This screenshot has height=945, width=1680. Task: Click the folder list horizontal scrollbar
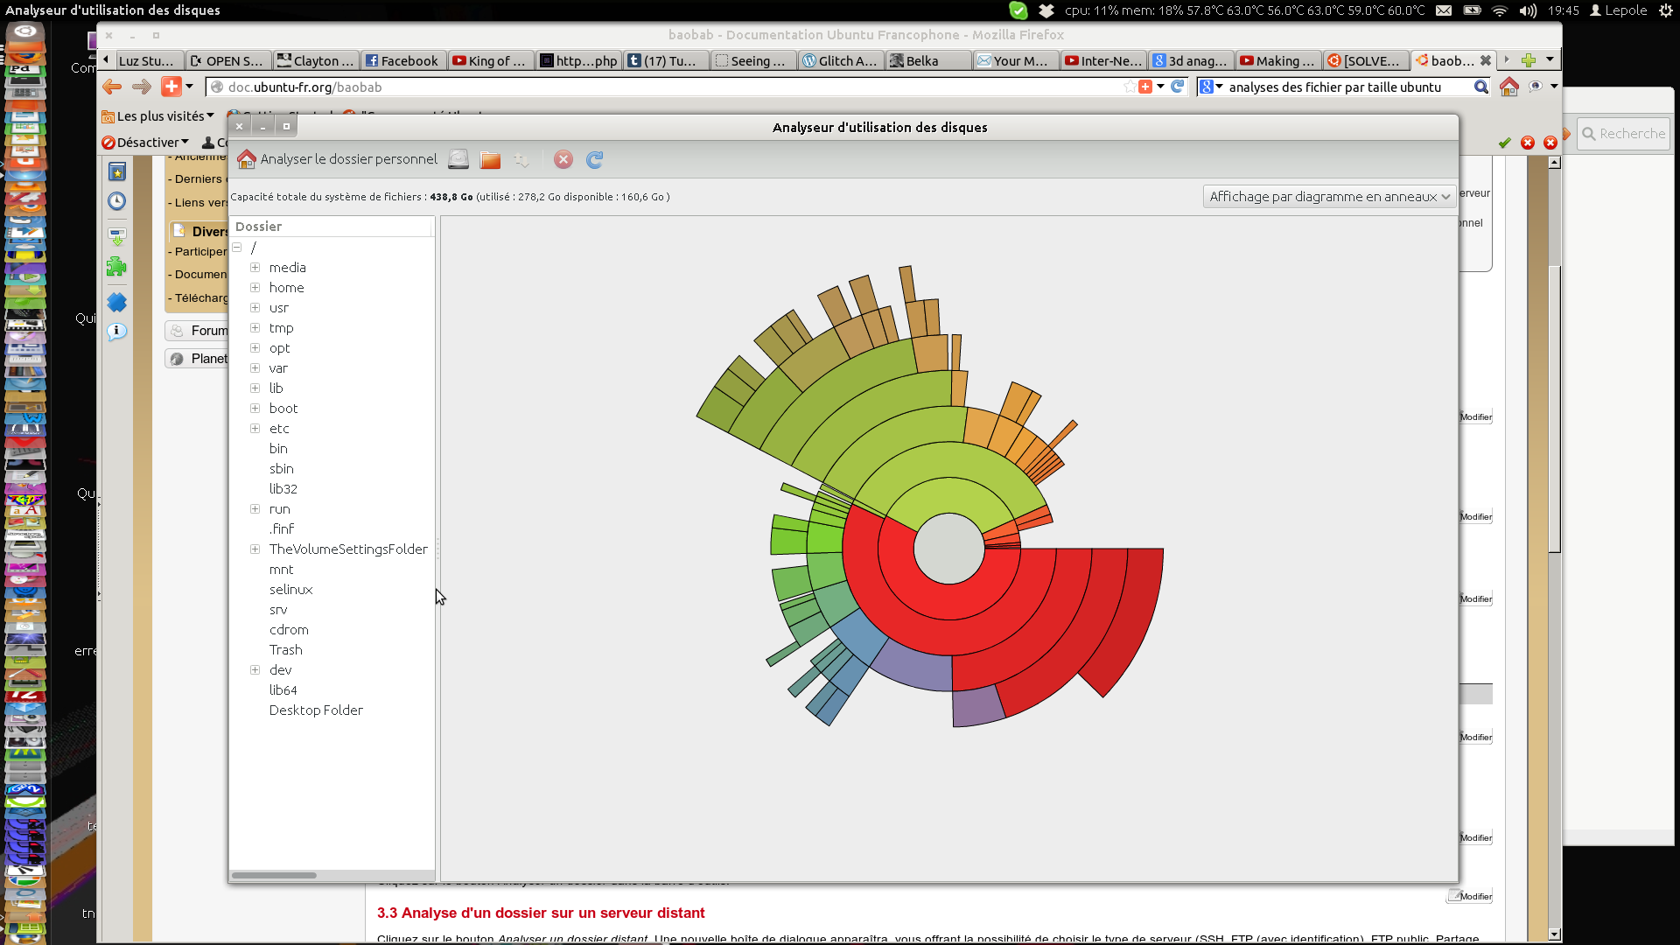[275, 875]
